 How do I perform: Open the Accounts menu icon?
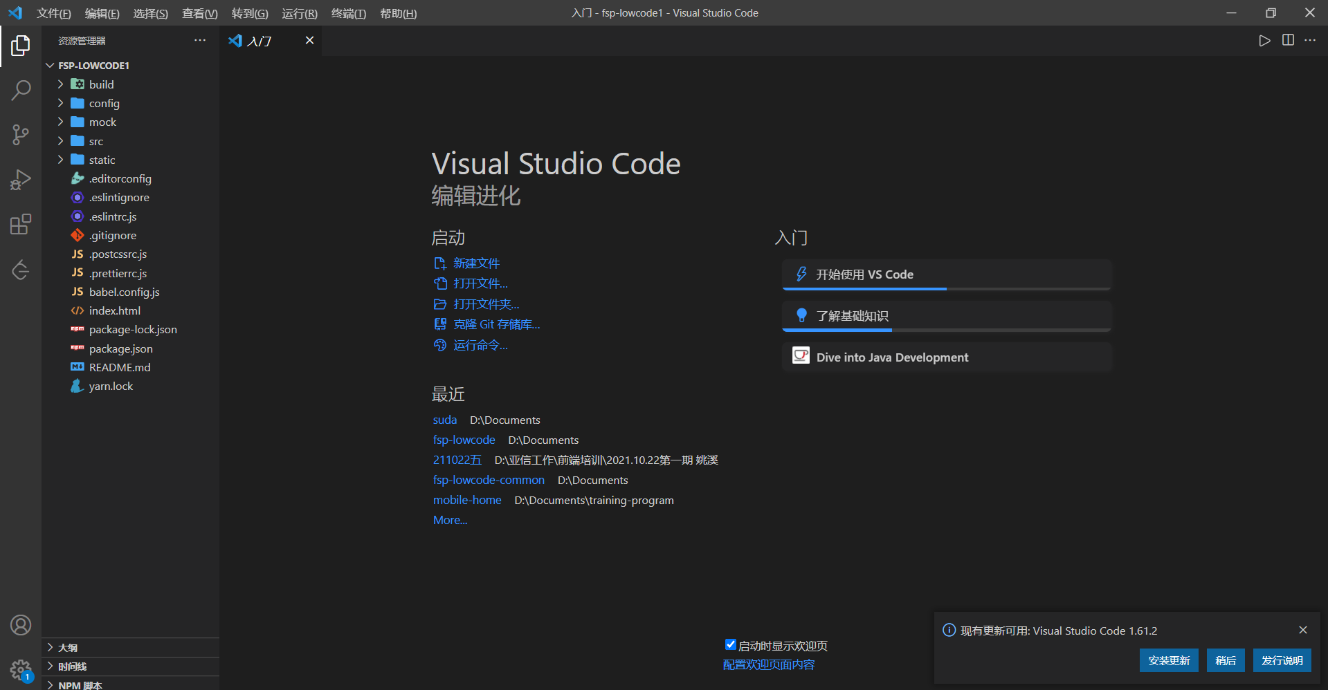point(21,625)
